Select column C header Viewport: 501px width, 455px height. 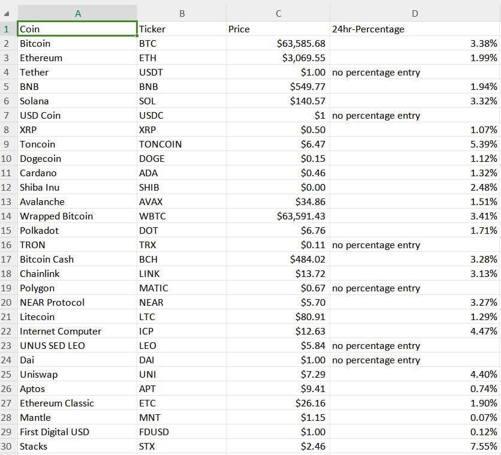click(278, 13)
